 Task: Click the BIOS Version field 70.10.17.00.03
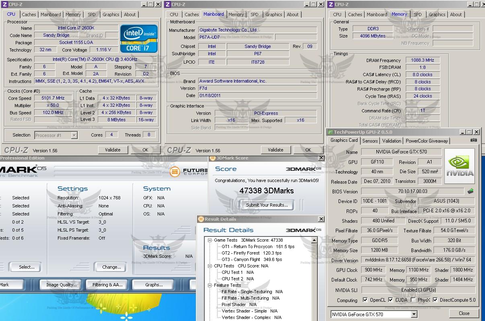coord(413,191)
